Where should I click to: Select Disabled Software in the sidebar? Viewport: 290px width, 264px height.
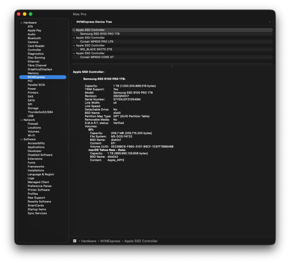click(40, 155)
